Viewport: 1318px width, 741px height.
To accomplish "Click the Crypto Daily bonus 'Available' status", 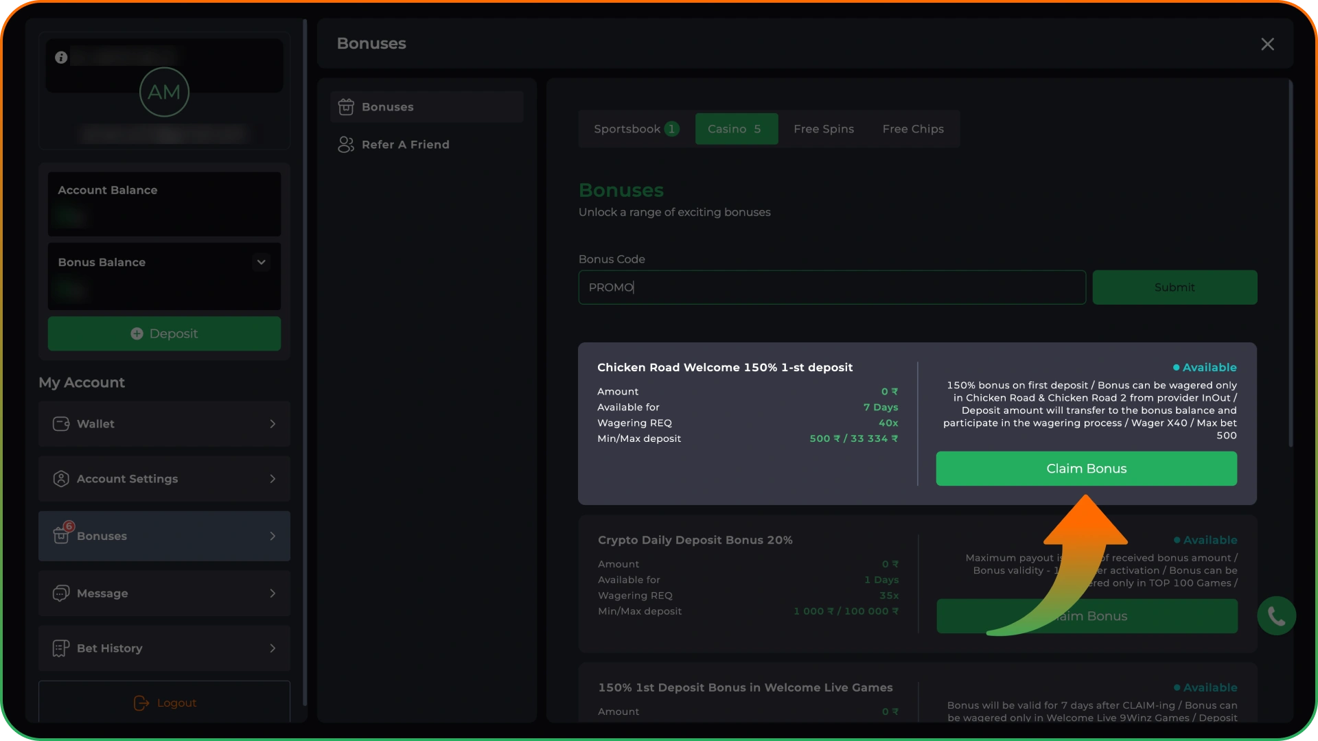I will 1205,540.
